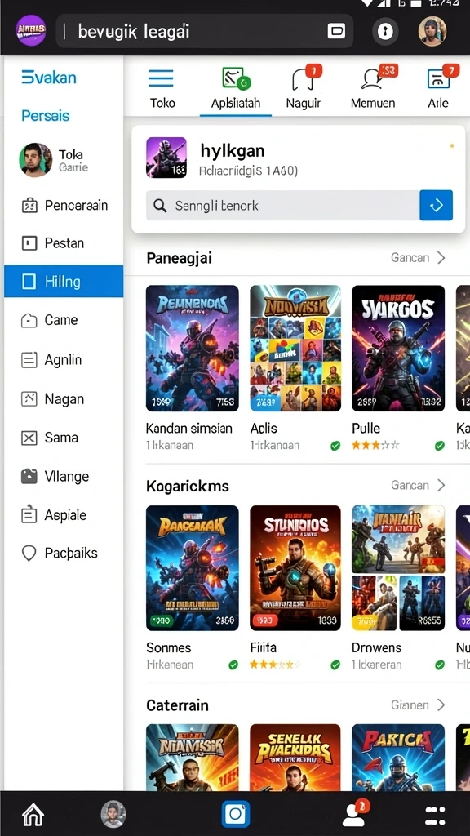
Task: Open the Toko hamburger menu tab
Action: pos(162,87)
